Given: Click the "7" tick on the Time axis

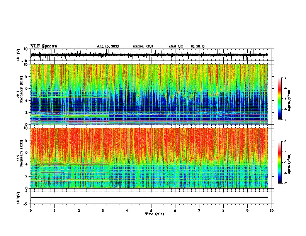Looking at the screenshot, I should (x=199, y=211).
